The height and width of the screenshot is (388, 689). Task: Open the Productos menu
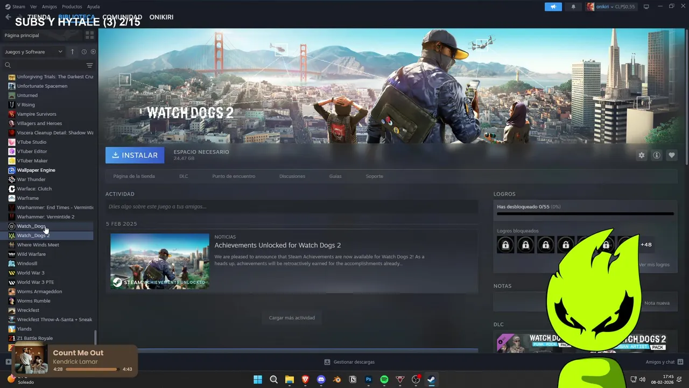[x=72, y=6]
